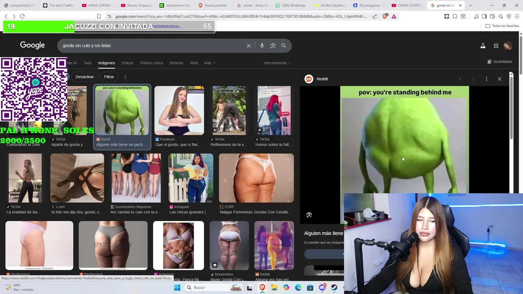Open Reddit source link in preview header
The image size is (523, 294).
coord(317,79)
